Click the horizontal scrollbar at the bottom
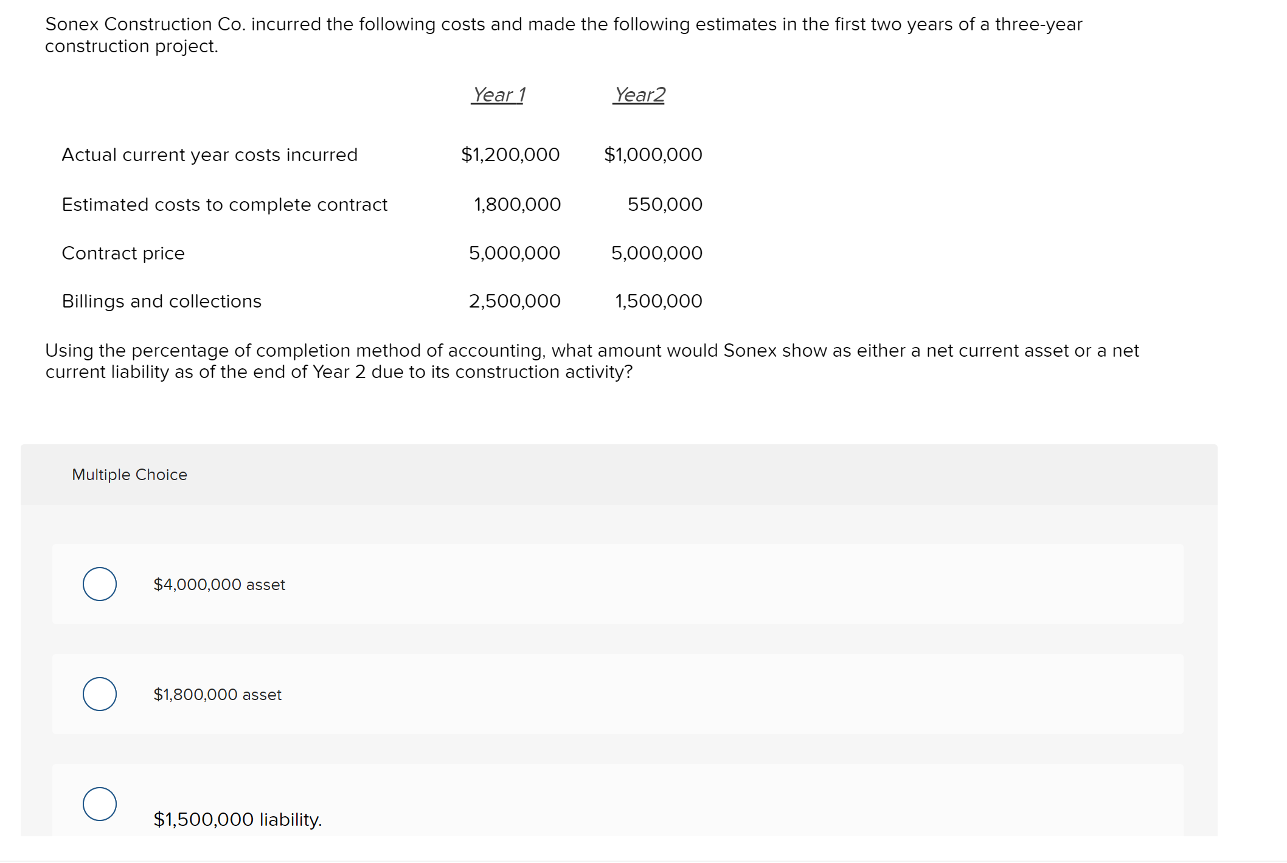1287x863 pixels. [x=643, y=858]
